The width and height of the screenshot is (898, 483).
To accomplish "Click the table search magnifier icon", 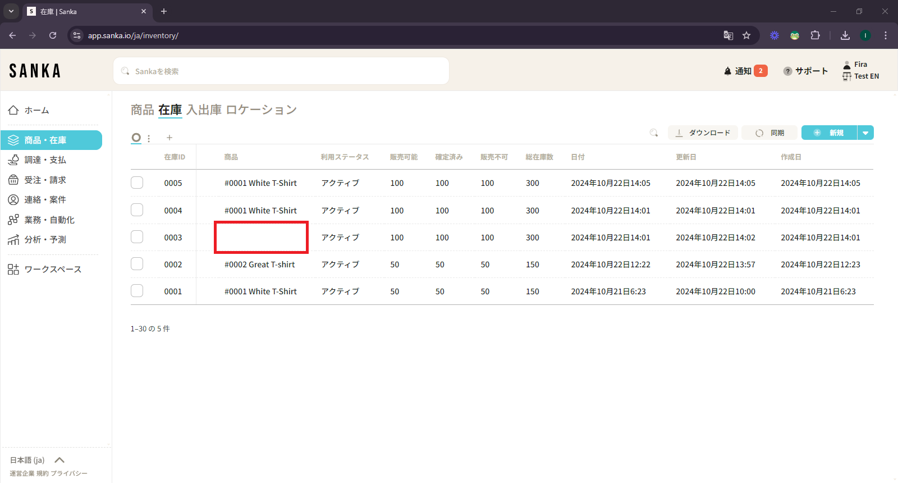I will coord(654,133).
